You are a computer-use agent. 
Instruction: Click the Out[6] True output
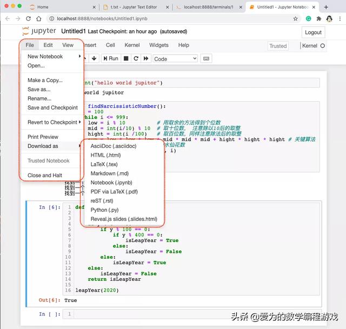pos(71,300)
